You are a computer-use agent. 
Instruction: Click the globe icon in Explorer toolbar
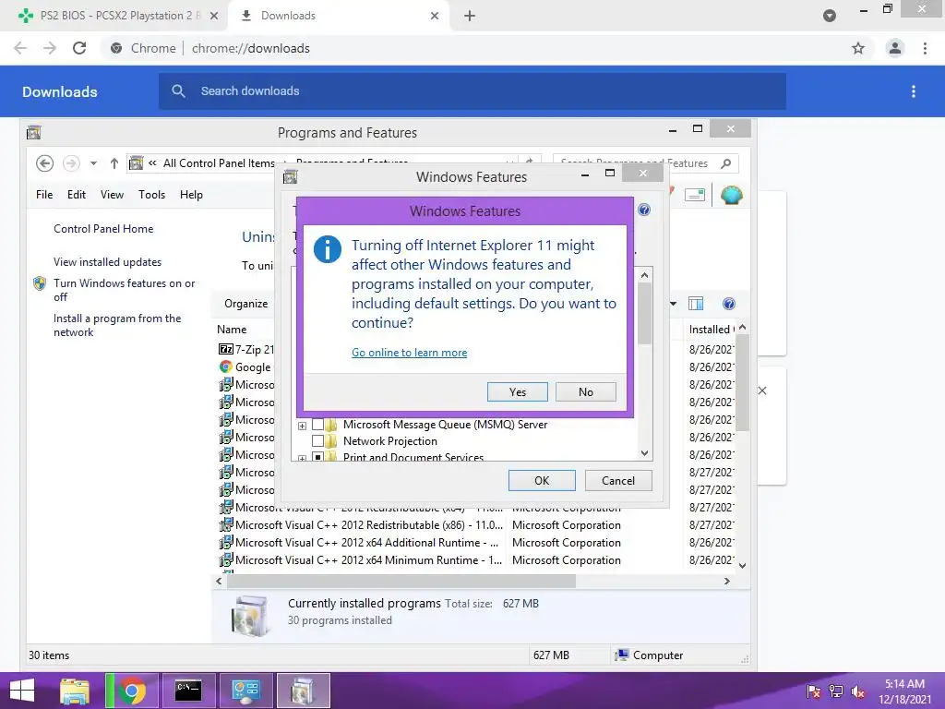point(731,196)
